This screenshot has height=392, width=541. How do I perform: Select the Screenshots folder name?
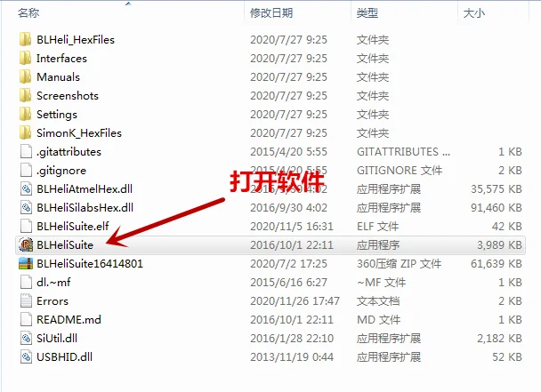[68, 95]
